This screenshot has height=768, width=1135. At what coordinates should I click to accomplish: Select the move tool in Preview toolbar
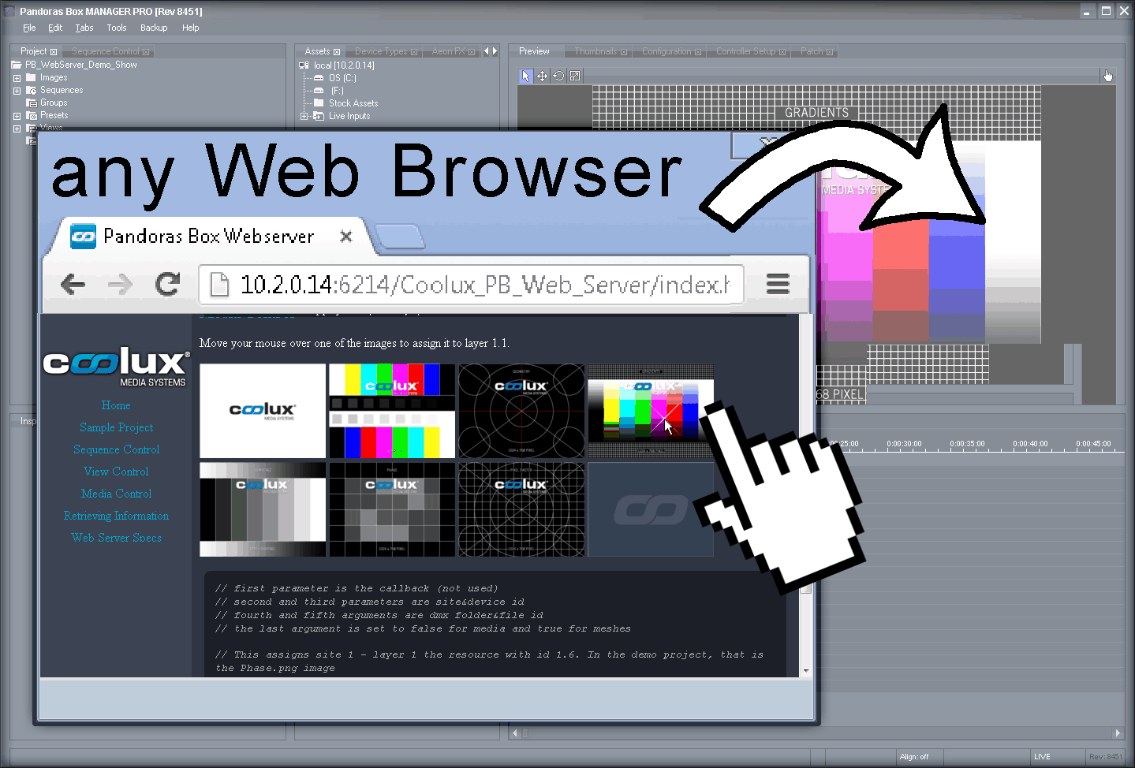pyautogui.click(x=543, y=76)
